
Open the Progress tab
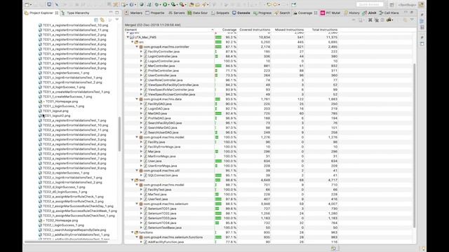point(262,13)
